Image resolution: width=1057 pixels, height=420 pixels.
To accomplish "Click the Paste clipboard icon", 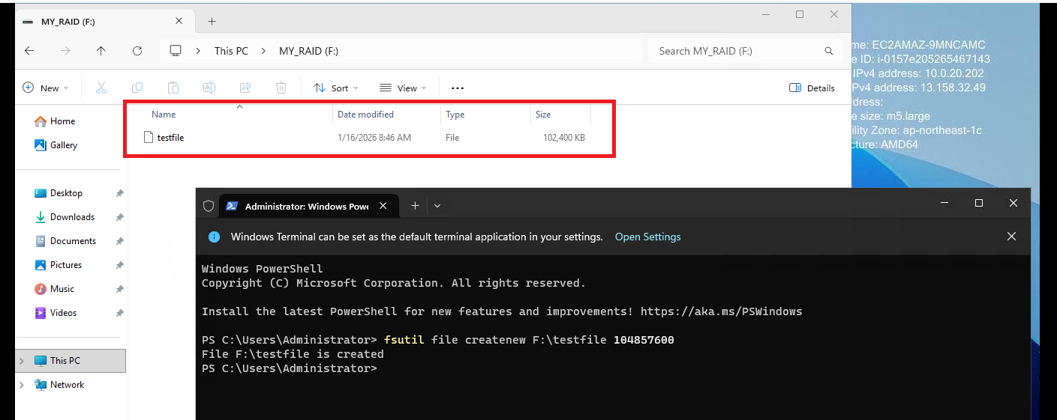I will pyautogui.click(x=173, y=88).
